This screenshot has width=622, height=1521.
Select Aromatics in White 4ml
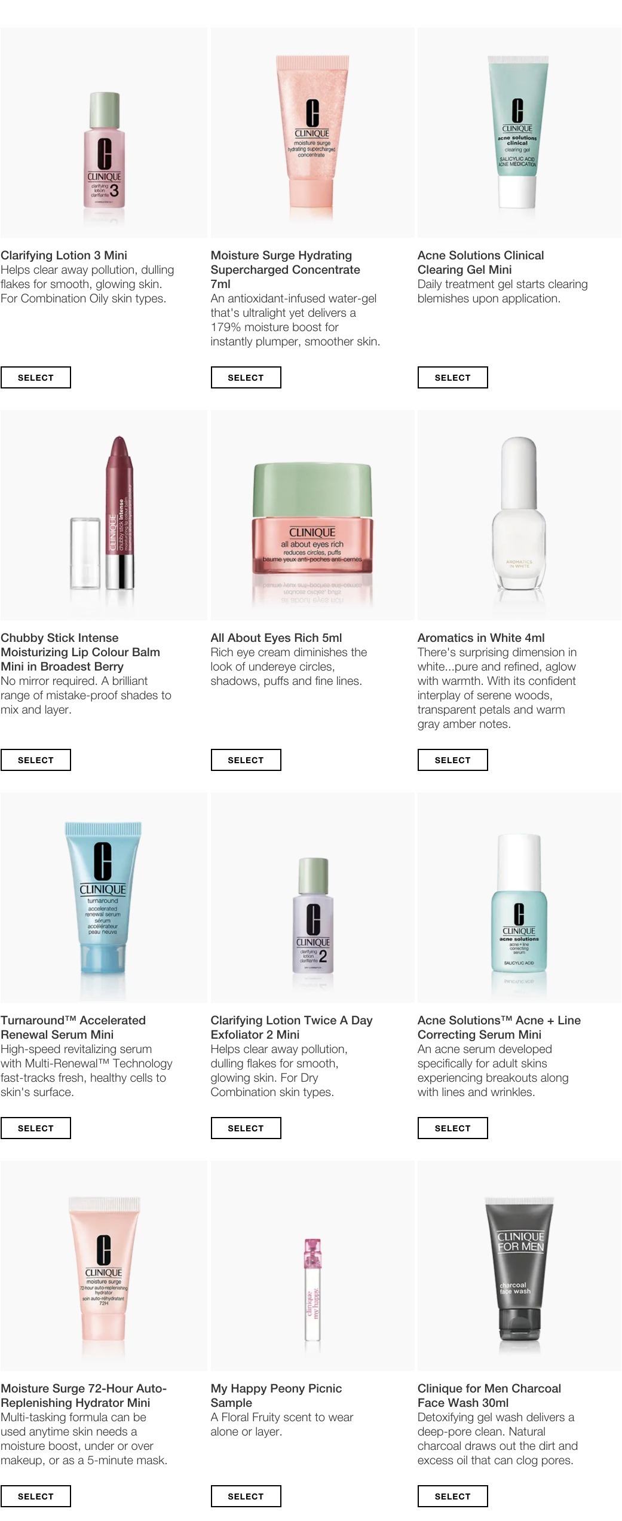click(x=452, y=760)
